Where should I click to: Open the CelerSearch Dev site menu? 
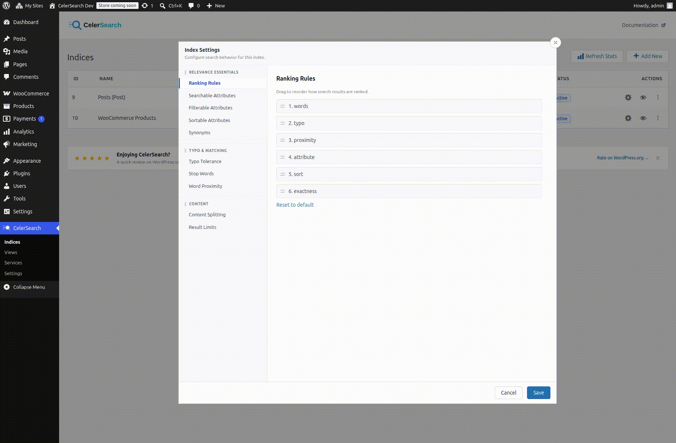click(72, 6)
